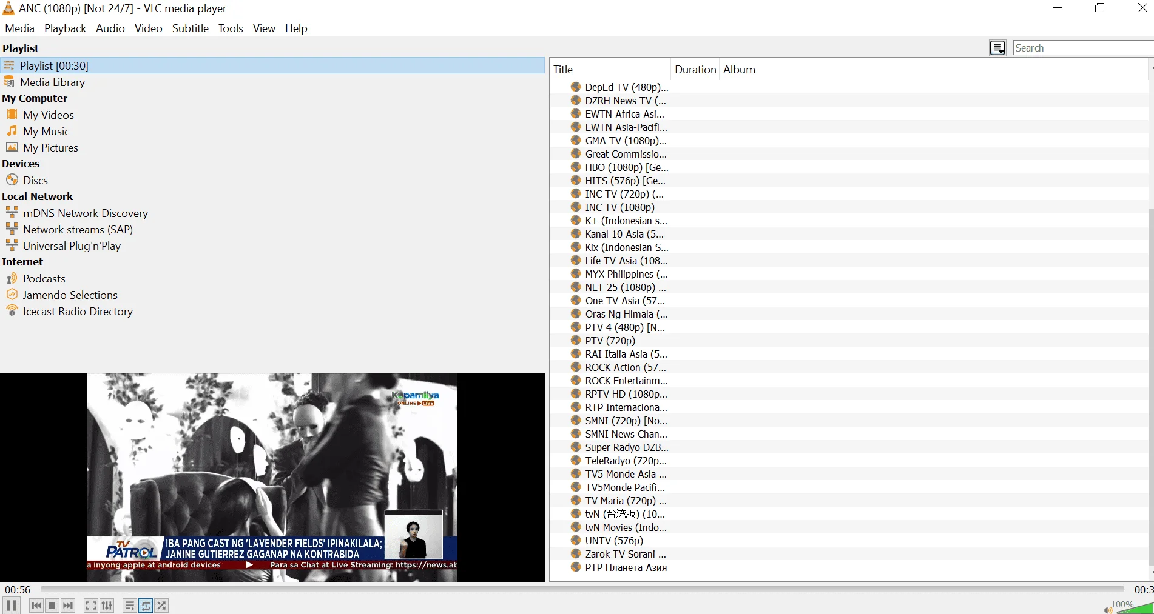Open the Subtitle menu
Image resolution: width=1154 pixels, height=614 pixels.
pyautogui.click(x=191, y=28)
